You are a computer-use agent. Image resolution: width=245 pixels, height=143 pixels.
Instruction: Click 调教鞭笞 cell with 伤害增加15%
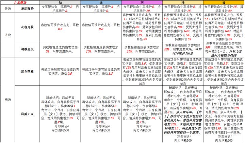point(142,49)
